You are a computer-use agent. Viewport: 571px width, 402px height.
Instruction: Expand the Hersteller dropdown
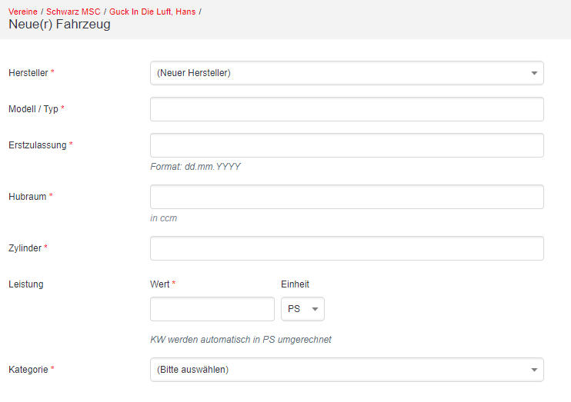(346, 73)
